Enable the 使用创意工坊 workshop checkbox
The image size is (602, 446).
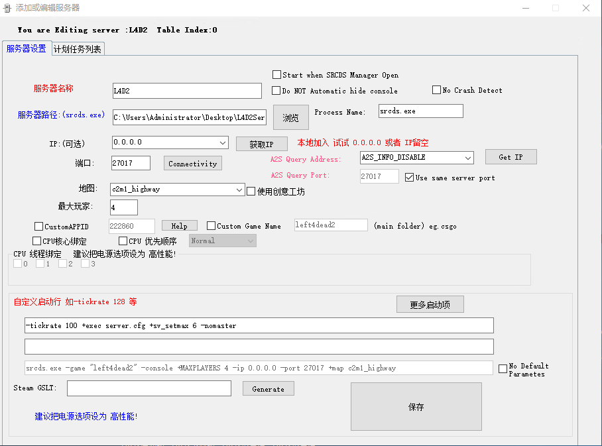tap(251, 192)
